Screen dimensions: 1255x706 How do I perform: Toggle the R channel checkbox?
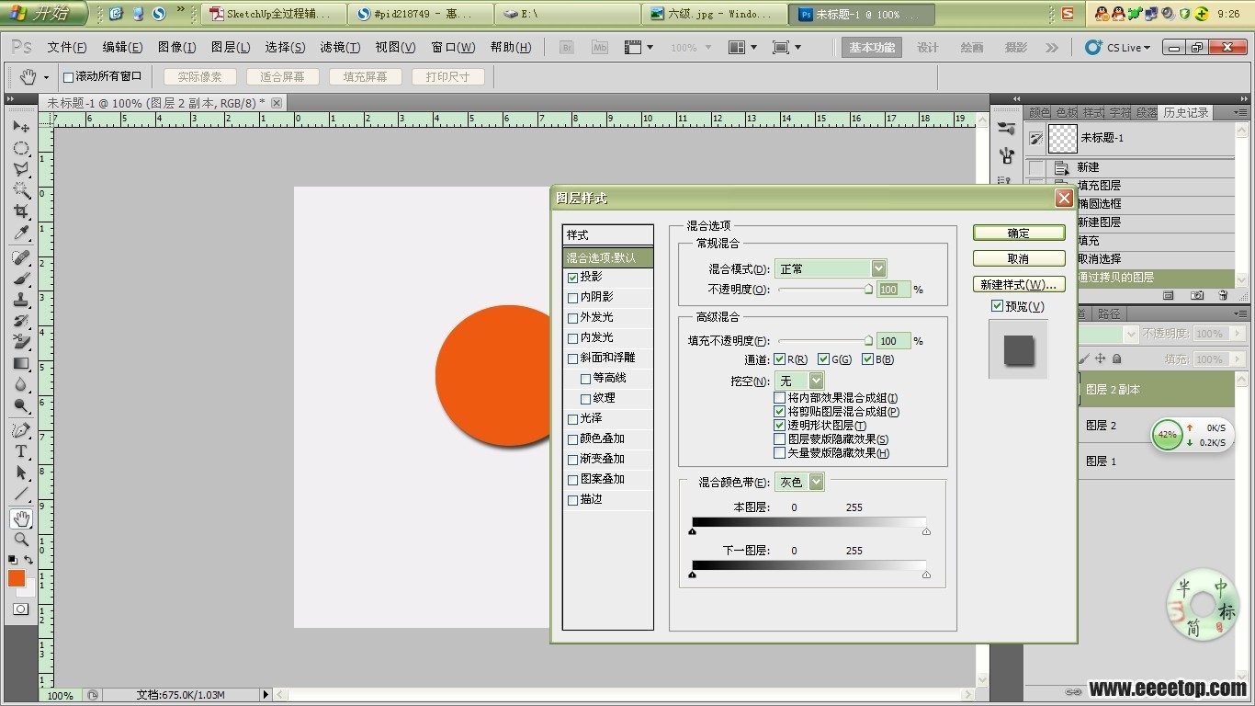[779, 359]
